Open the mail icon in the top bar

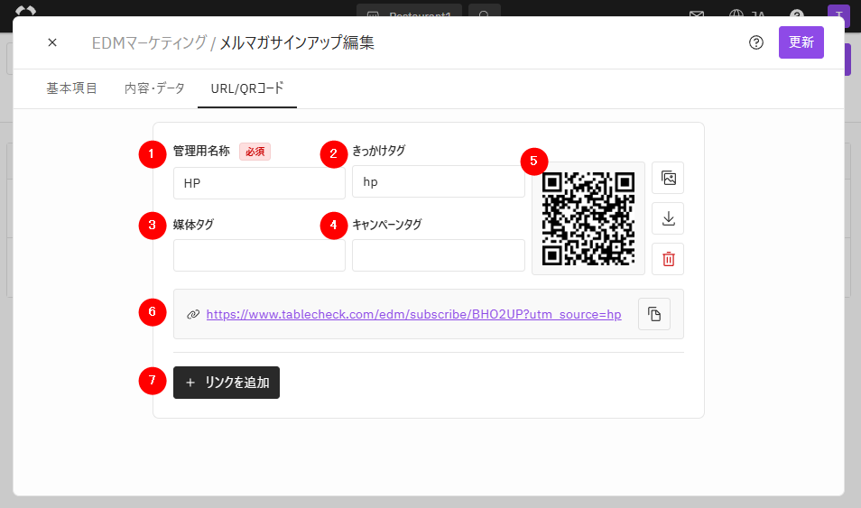click(697, 14)
